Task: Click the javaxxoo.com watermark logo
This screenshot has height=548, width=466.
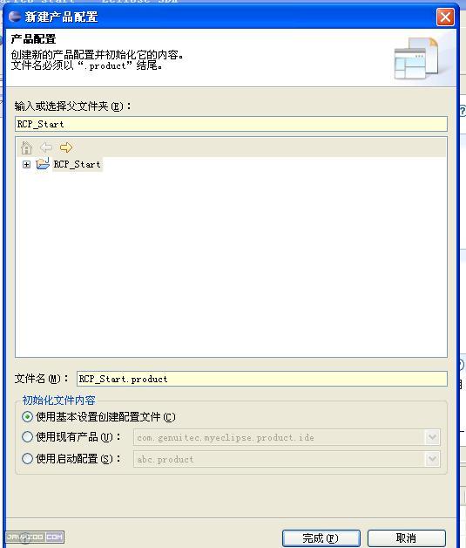Action: [35, 537]
